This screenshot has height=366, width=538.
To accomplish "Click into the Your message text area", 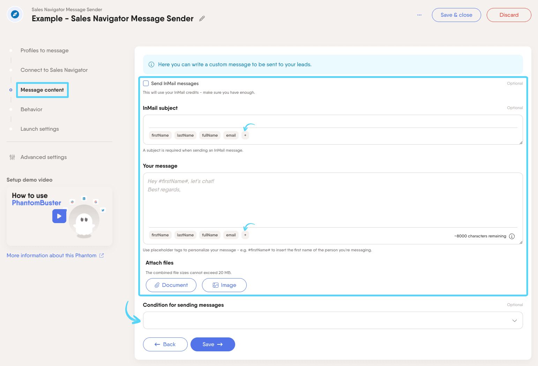I will (333, 200).
